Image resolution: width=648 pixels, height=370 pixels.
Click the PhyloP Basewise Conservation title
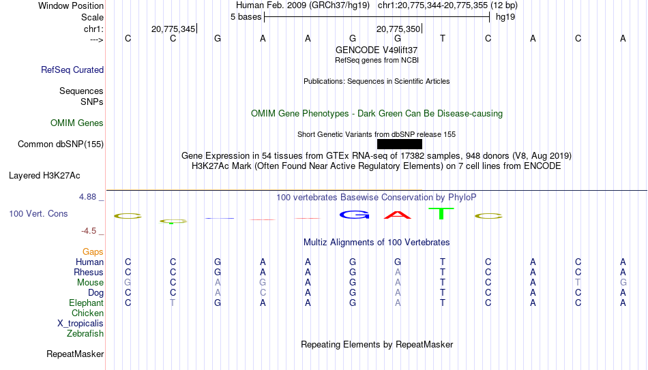pos(377,198)
